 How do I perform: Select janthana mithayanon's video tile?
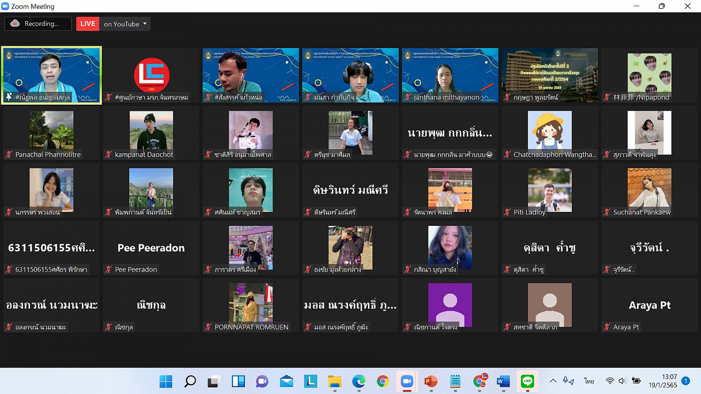(x=450, y=75)
